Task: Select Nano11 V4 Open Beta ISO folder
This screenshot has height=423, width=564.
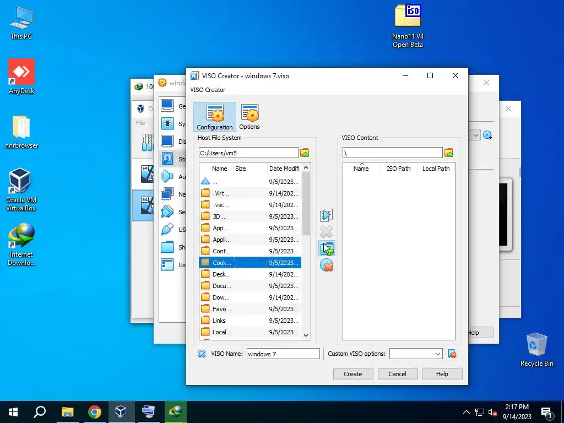Action: click(408, 26)
